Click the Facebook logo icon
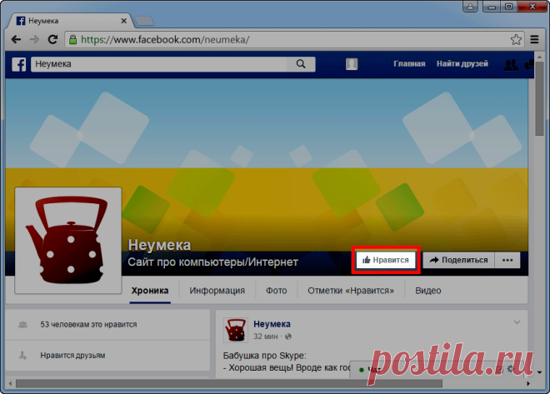Viewport: 550px width, 394px height. coord(19,64)
